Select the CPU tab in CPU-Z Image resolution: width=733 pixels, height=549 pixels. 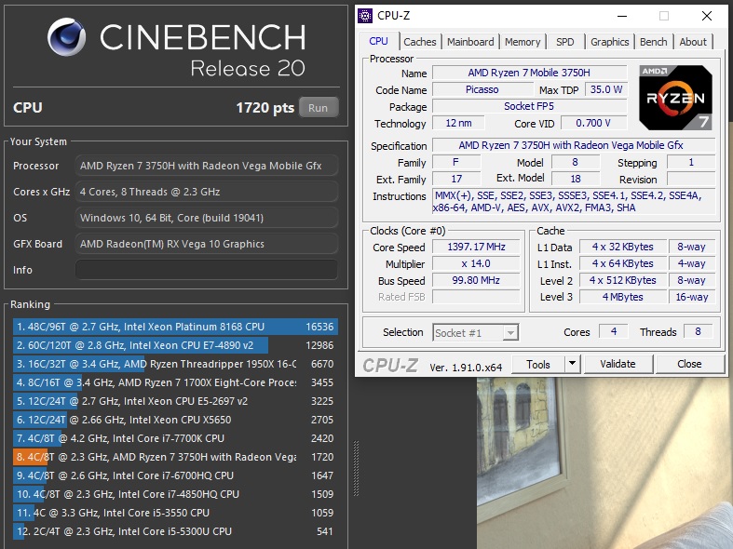pyautogui.click(x=379, y=41)
